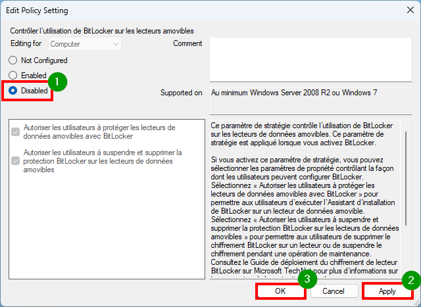421x307 pixels.
Task: Click the policy title Contrôler l'utilisation de BitLocker
Action: (x=102, y=31)
